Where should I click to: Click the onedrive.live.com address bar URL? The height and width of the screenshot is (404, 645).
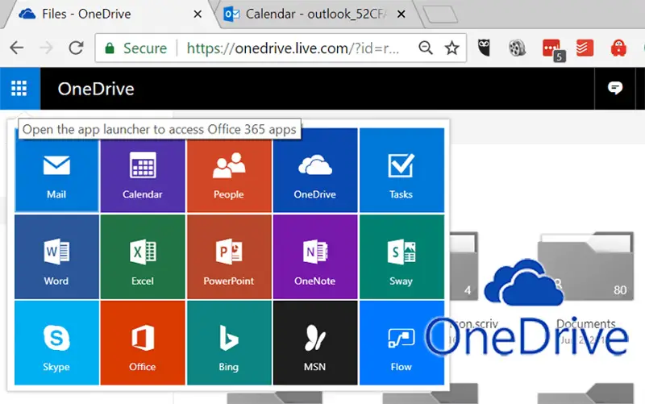[x=293, y=48]
